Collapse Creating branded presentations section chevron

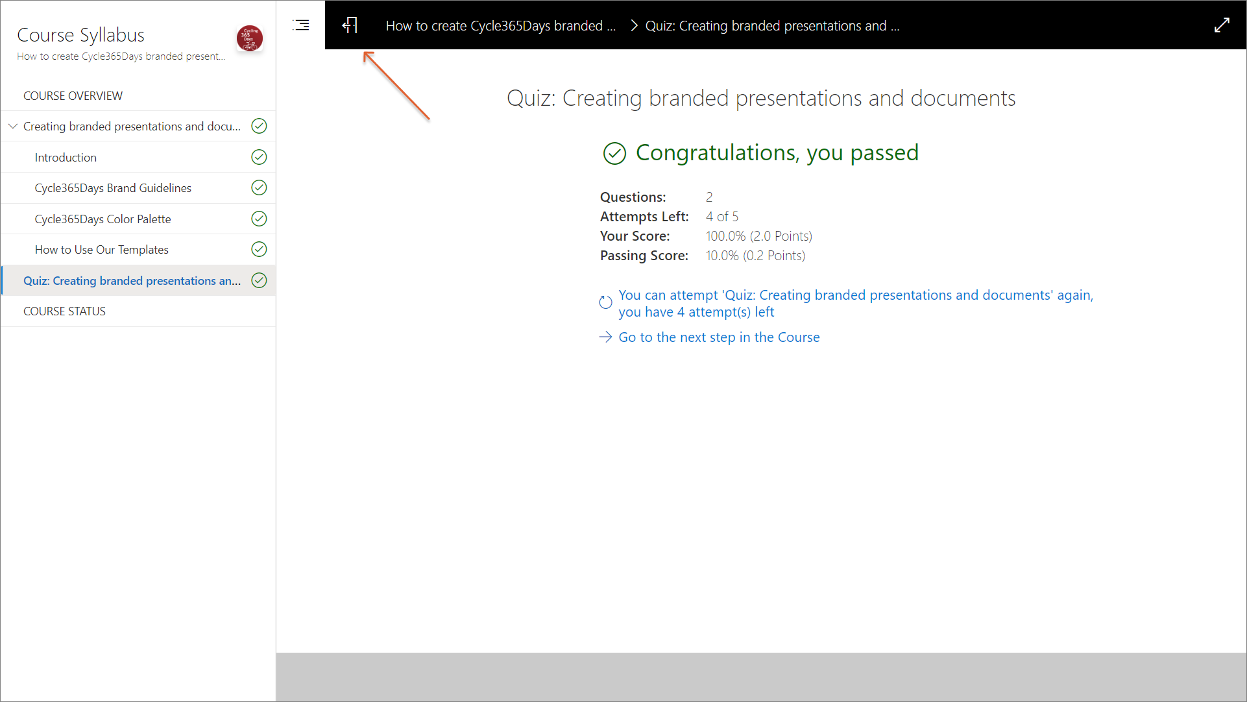13,126
